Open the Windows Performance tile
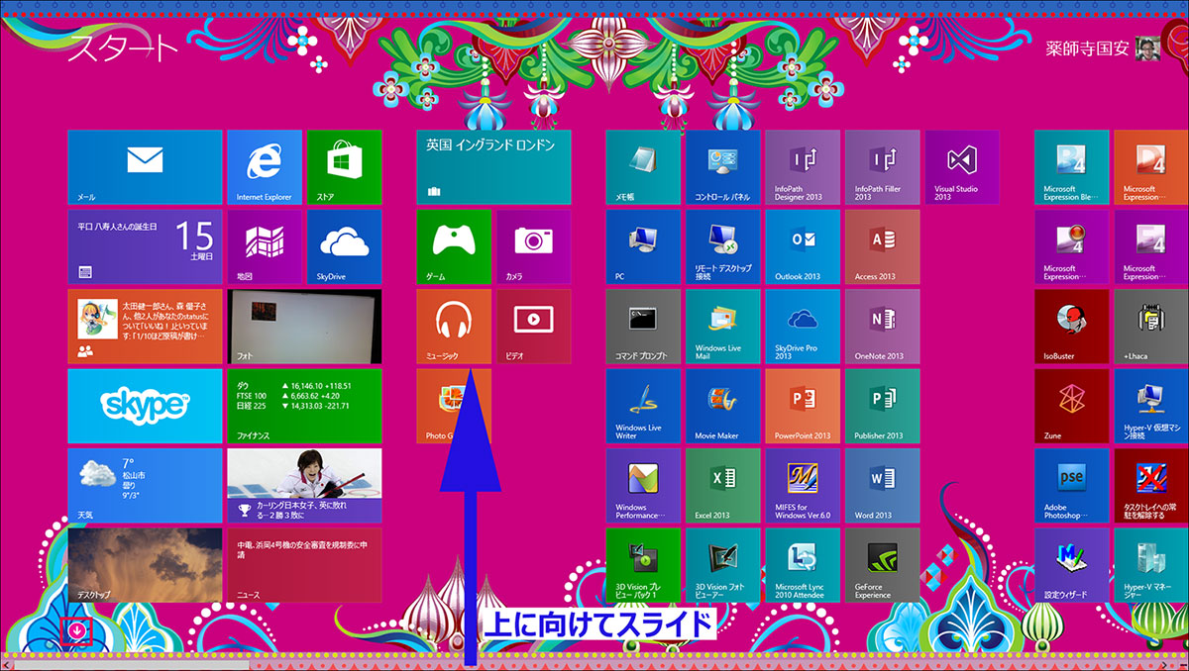 643,485
